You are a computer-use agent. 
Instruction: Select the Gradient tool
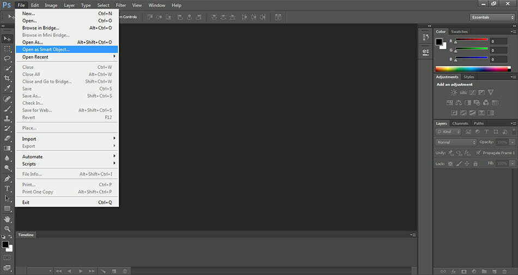7,148
